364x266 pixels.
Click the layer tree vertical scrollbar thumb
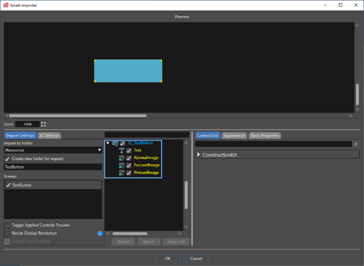[186, 195]
